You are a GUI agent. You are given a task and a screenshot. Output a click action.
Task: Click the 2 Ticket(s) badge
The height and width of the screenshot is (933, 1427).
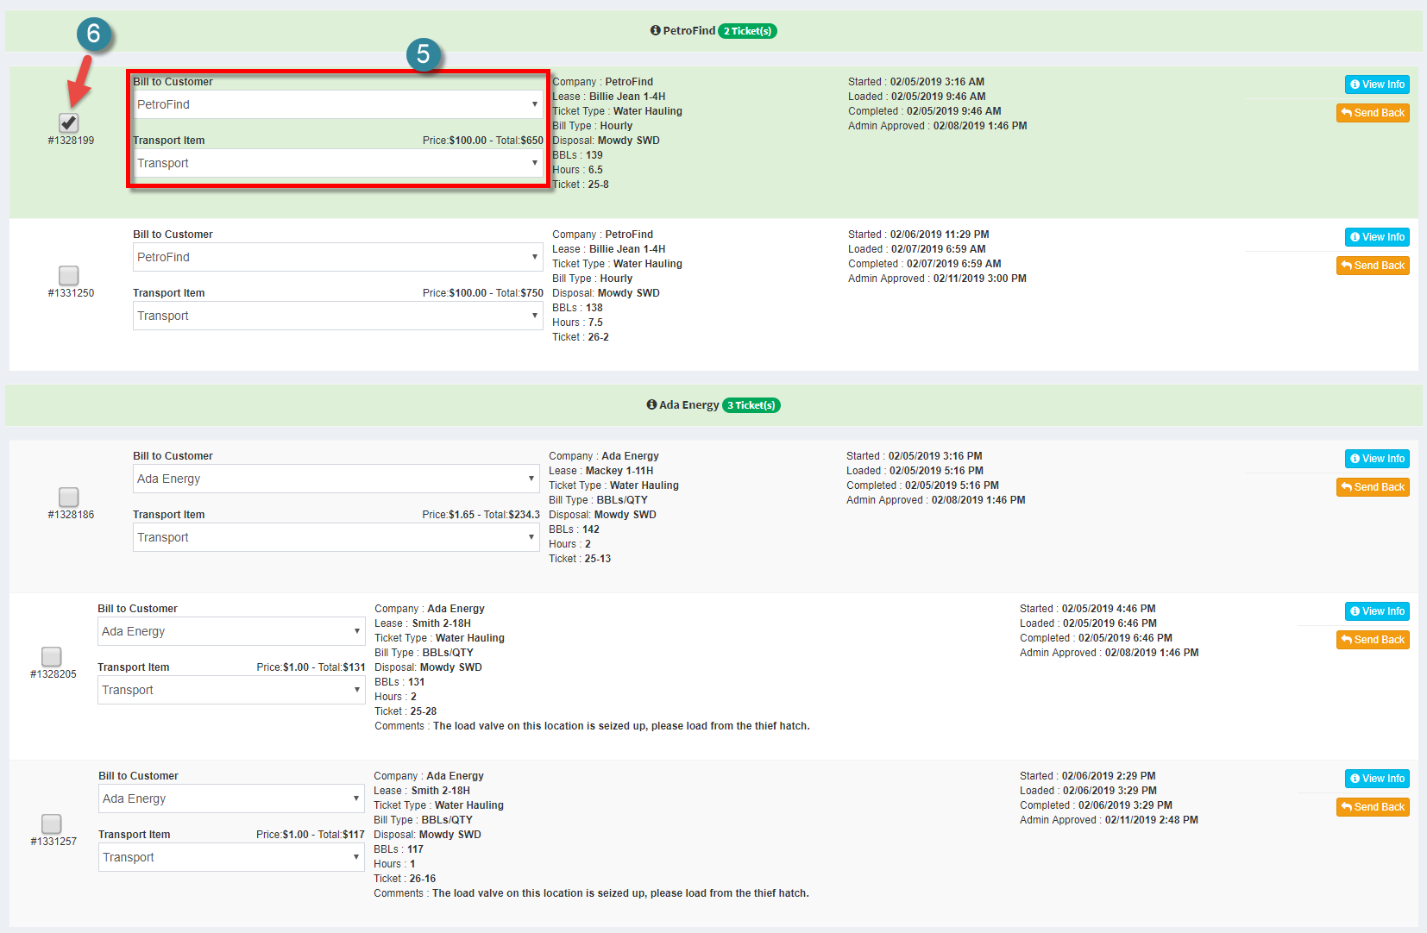(748, 31)
